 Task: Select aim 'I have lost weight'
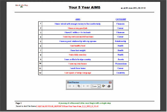pyautogui.click(x=78, y=50)
